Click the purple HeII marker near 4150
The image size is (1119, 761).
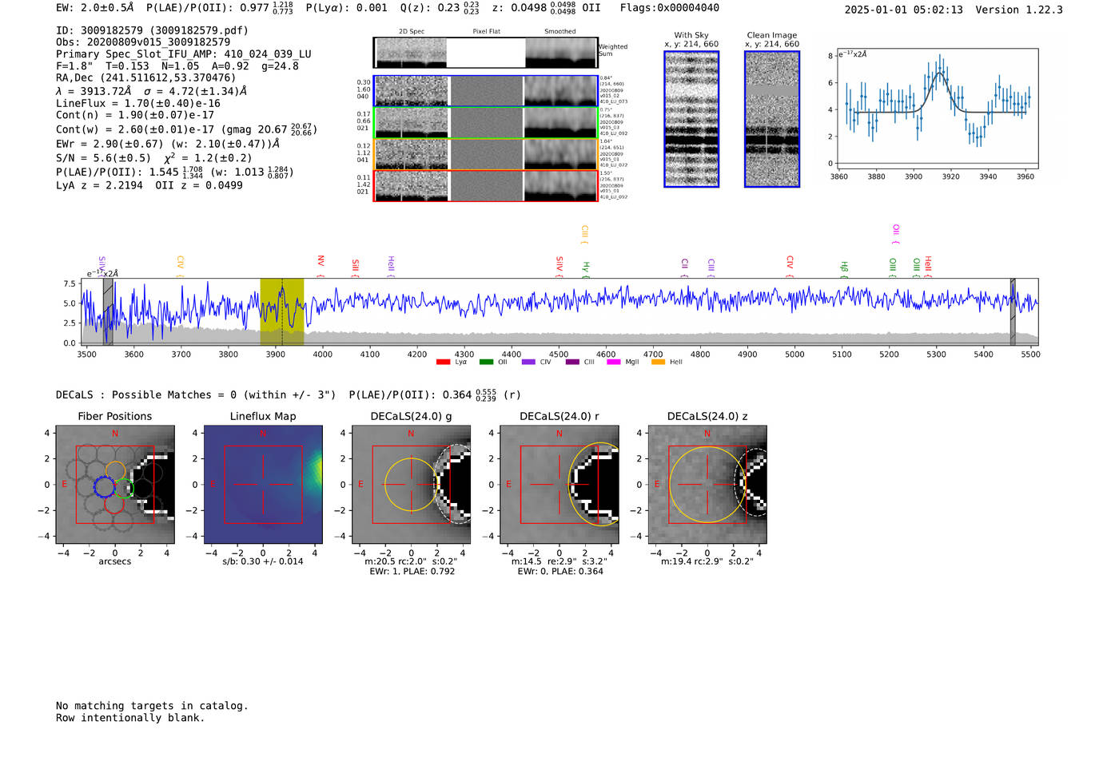[x=391, y=267]
